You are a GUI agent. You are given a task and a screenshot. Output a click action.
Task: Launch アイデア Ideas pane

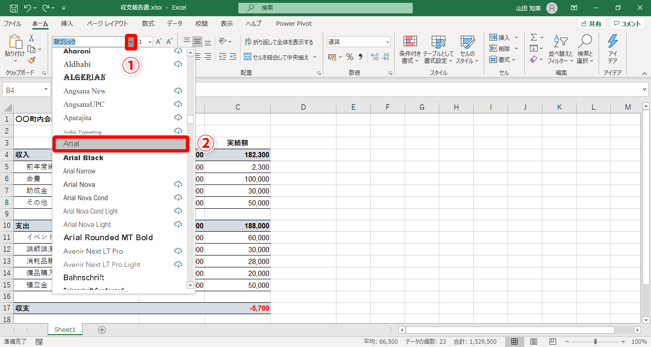click(613, 49)
